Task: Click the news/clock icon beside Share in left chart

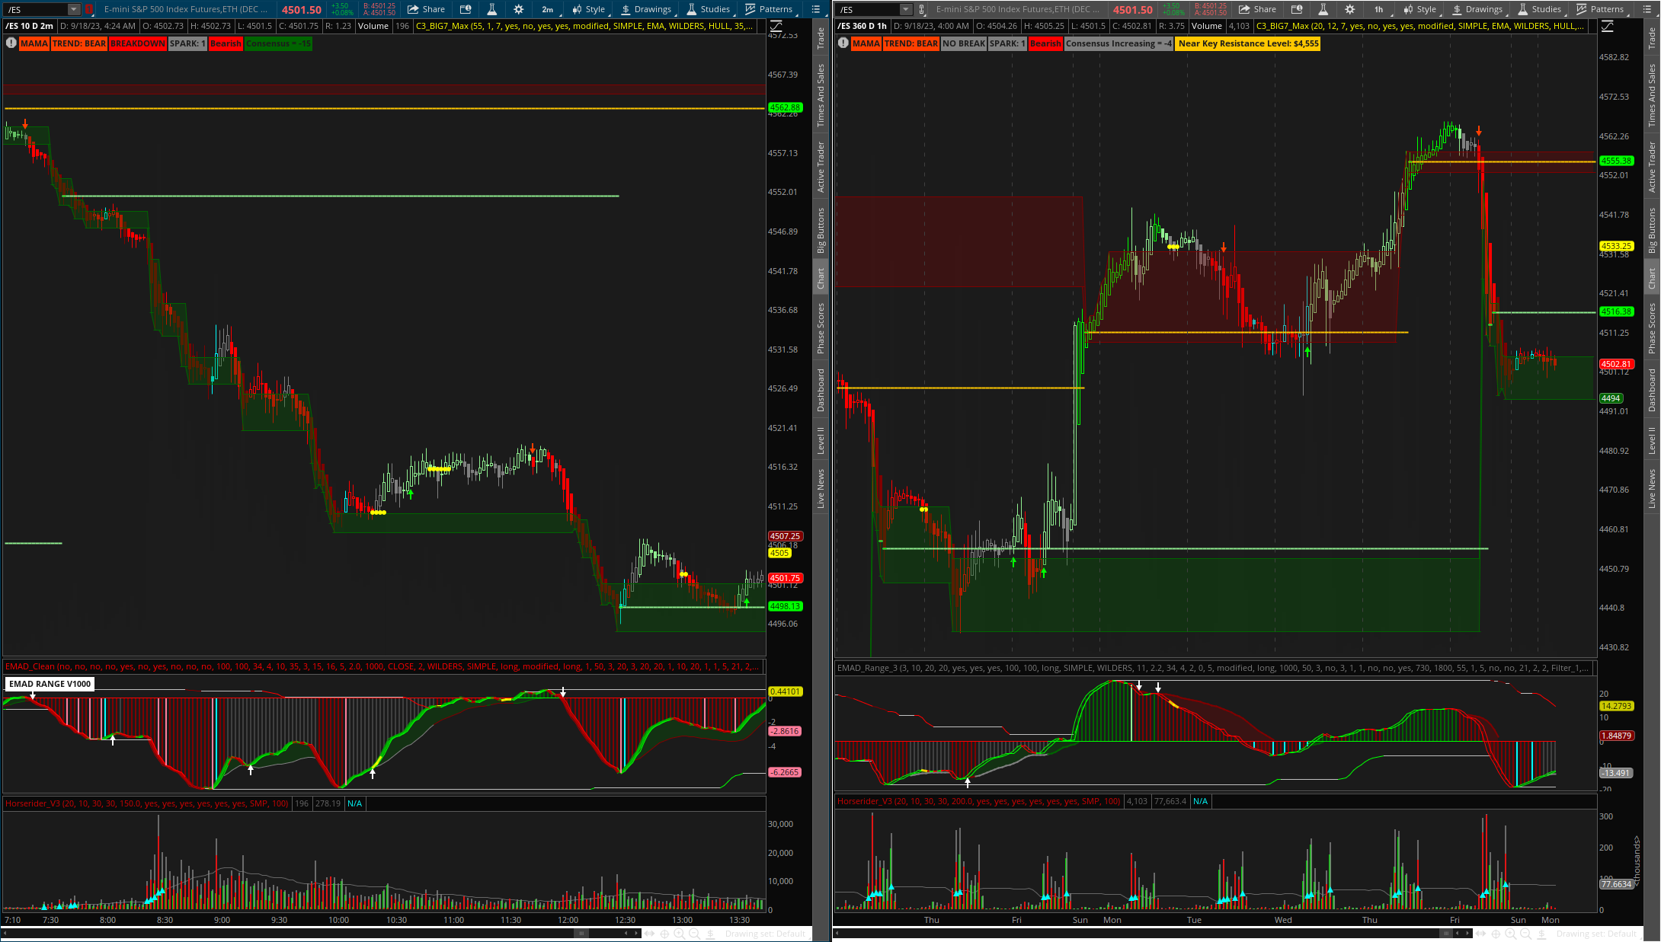Action: 466,9
